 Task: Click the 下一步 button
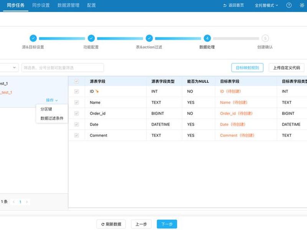[167, 224]
